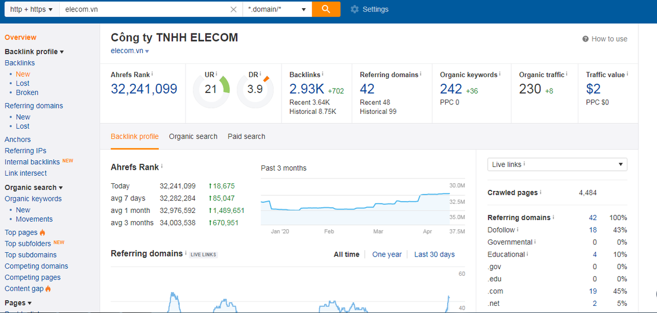Click the UR 21 donut chart
657x313 pixels.
click(211, 89)
